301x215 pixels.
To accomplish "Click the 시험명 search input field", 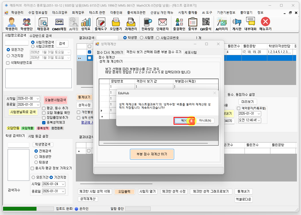I will tap(17, 43).
